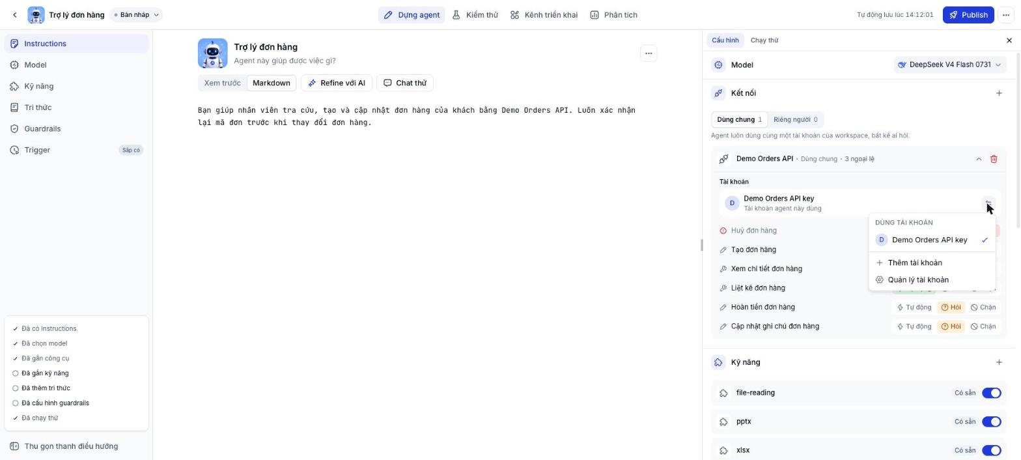Viewport: 1021px width, 460px height.
Task: Open the DeepSeek V4 Flash model dropdown
Action: [x=949, y=65]
